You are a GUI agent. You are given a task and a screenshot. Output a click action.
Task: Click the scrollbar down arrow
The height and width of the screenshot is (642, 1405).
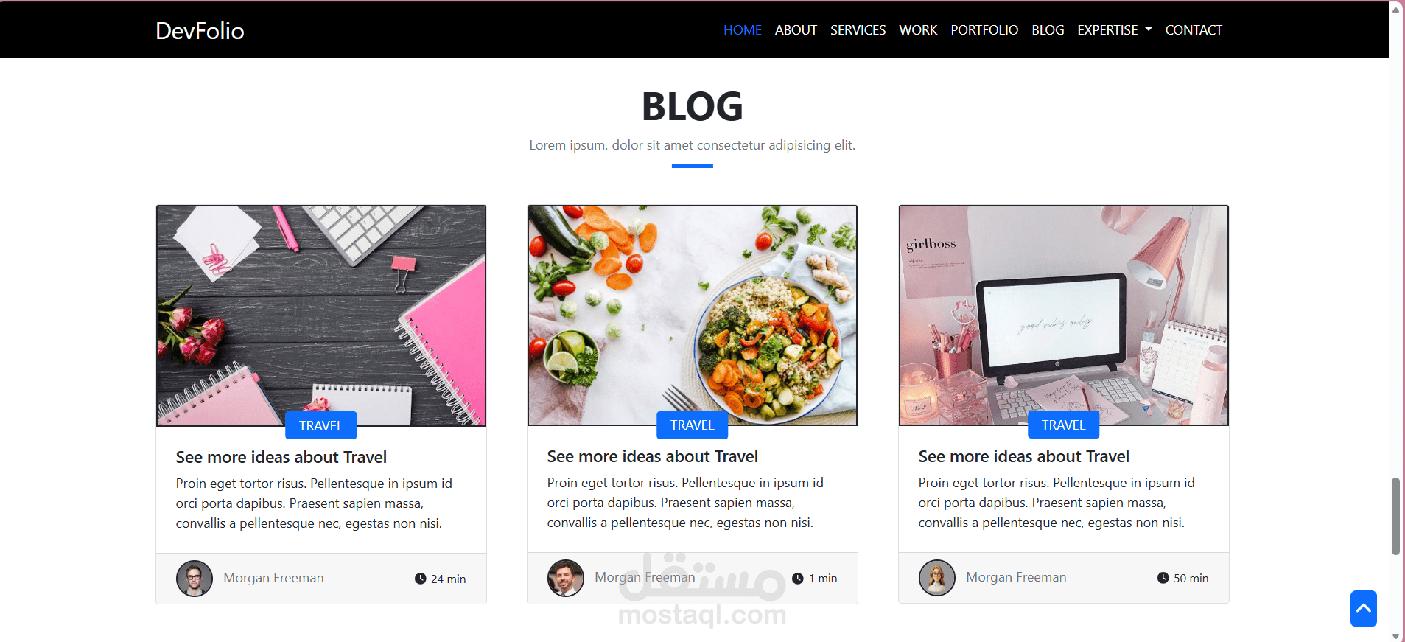[1395, 635]
